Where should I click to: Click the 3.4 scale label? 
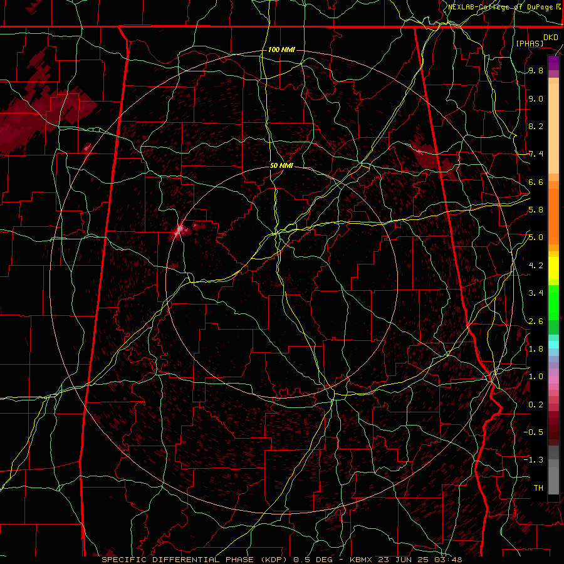click(x=536, y=293)
